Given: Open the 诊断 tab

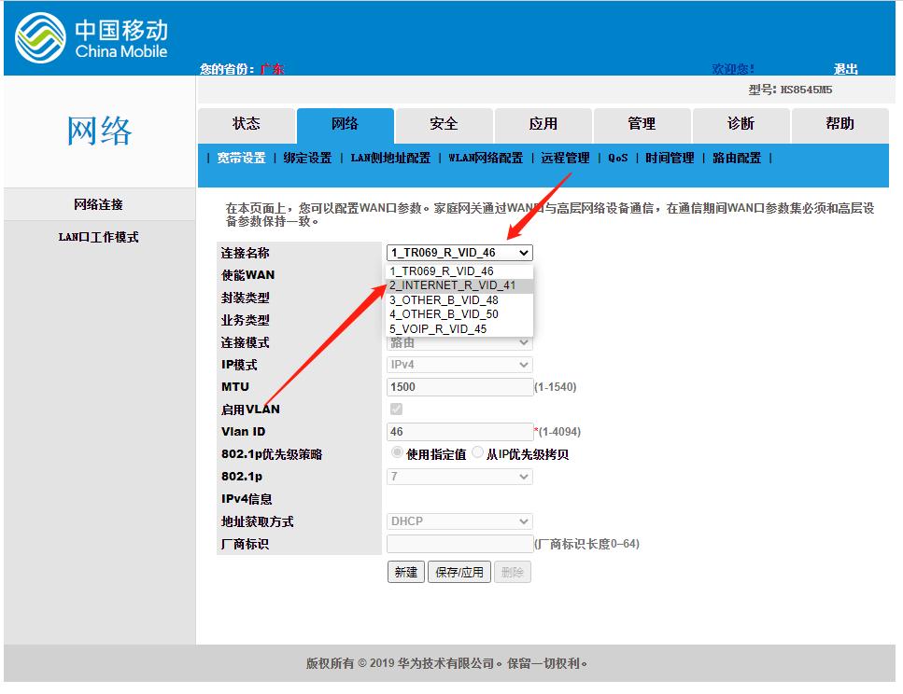Looking at the screenshot, I should click(741, 124).
